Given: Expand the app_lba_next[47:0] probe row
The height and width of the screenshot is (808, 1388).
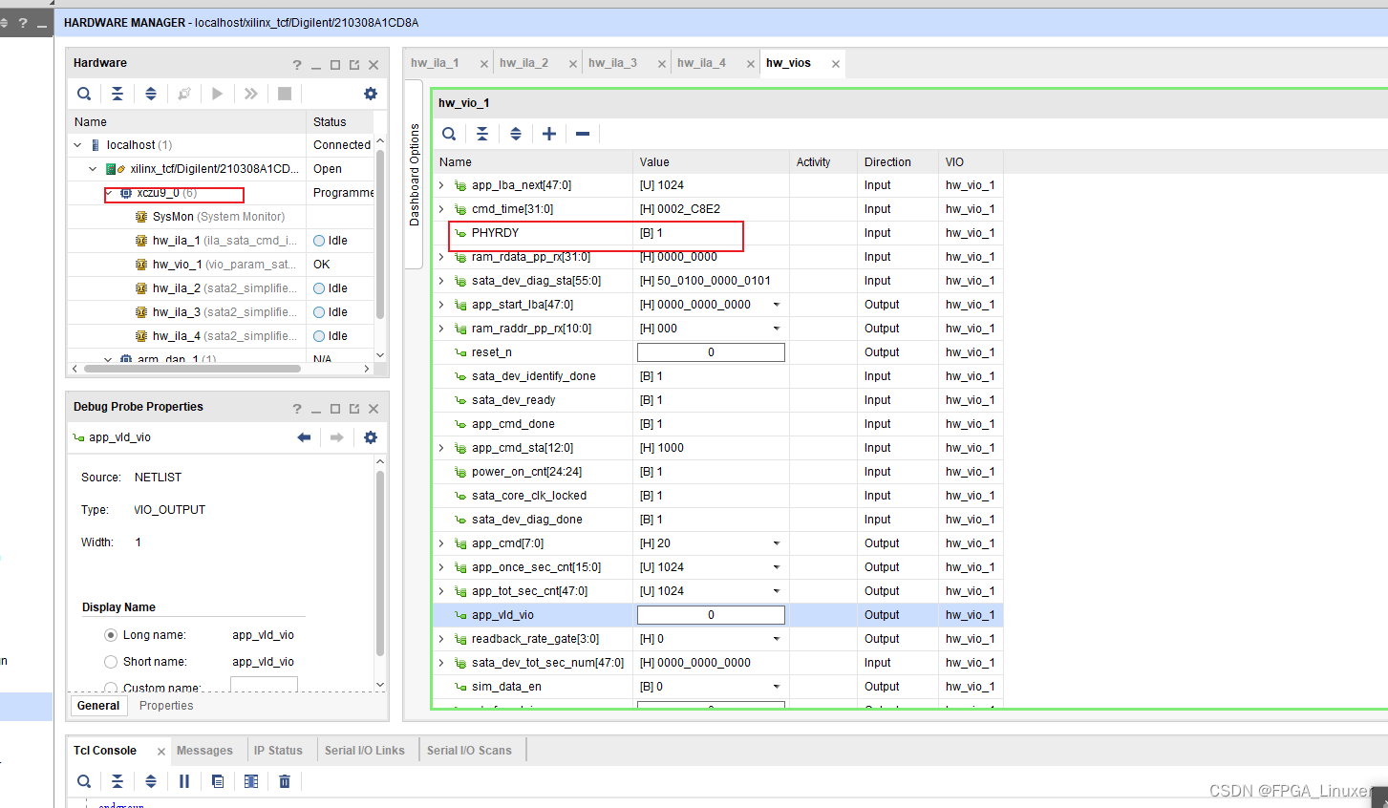Looking at the screenshot, I should pos(440,184).
